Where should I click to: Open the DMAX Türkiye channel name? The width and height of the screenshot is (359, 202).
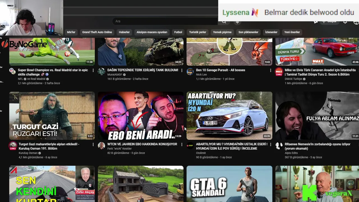point(293,79)
